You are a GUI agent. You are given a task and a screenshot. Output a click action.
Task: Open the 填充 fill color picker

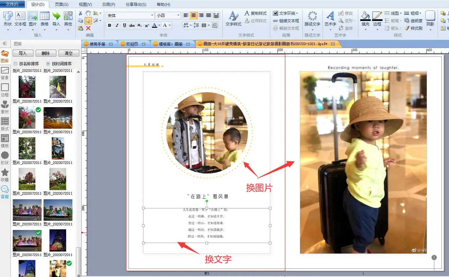[x=365, y=19]
